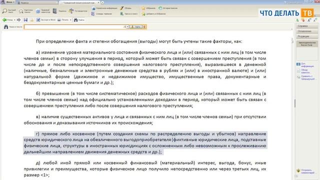Open Словарь терминов
The image size is (320, 180).
tap(101, 14)
